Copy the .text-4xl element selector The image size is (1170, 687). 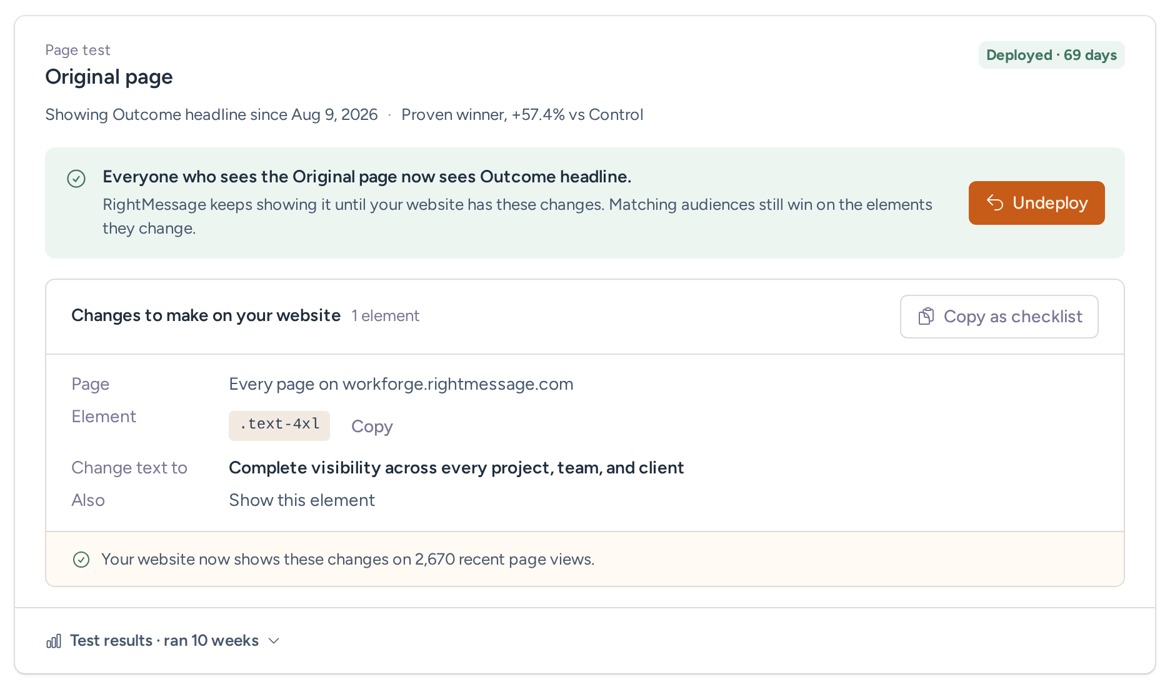pyautogui.click(x=372, y=427)
